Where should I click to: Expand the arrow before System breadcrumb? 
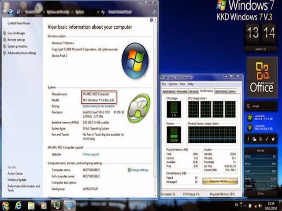(x=72, y=12)
